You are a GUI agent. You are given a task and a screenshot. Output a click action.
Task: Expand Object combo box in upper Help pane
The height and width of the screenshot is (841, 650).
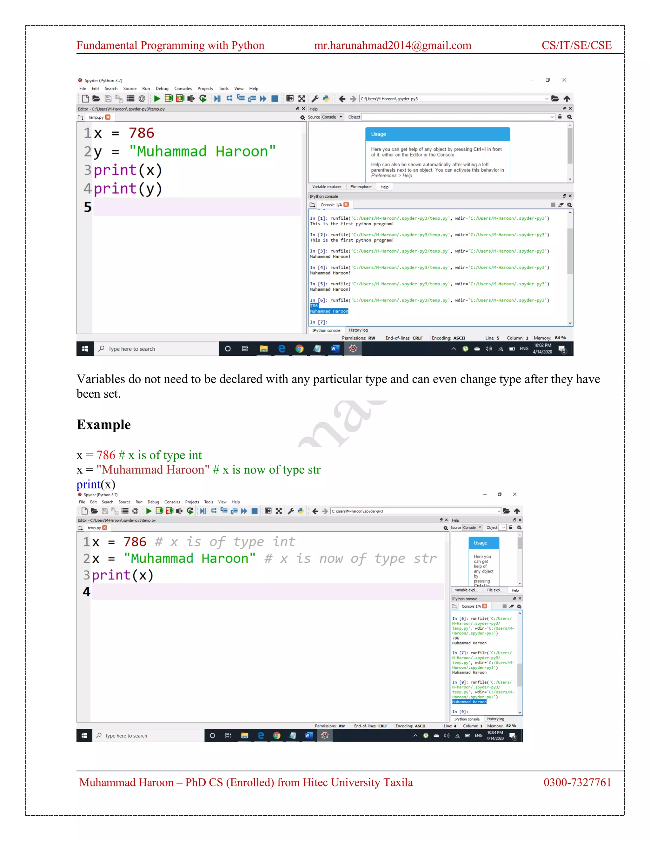(x=552, y=117)
